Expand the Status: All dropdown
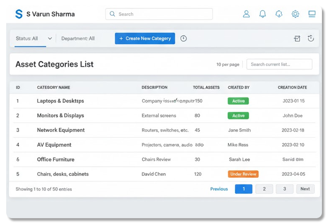Viewport: 329px width, 223px height. pyautogui.click(x=34, y=39)
